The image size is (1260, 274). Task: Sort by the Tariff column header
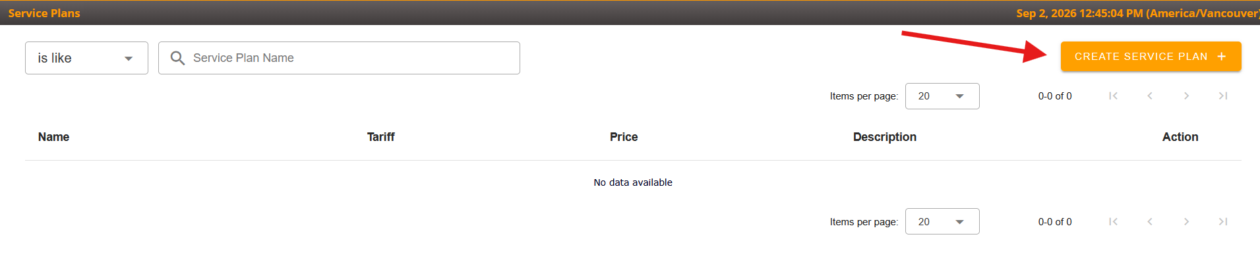click(381, 137)
